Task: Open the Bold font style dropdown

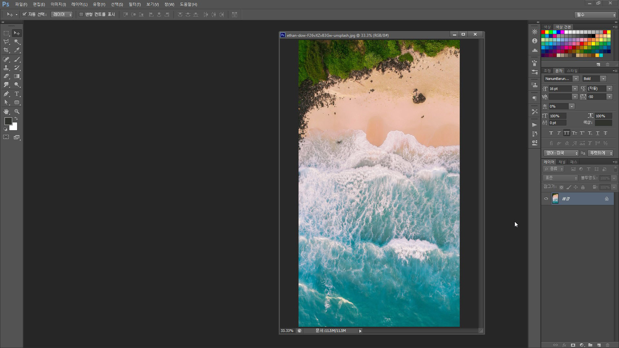Action: 603,79
